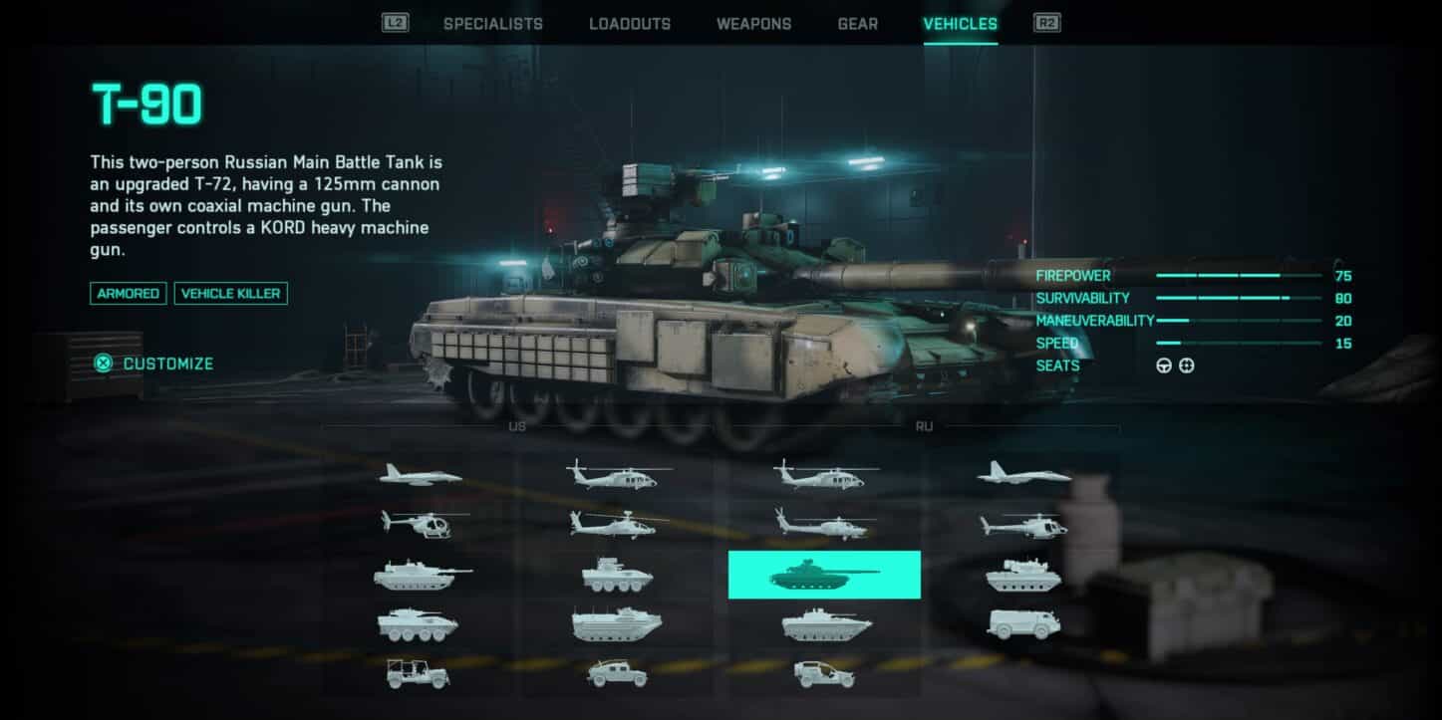Click the highlighted T-90 tank tile
Viewport: 1442px width, 720px height.
[x=824, y=575]
